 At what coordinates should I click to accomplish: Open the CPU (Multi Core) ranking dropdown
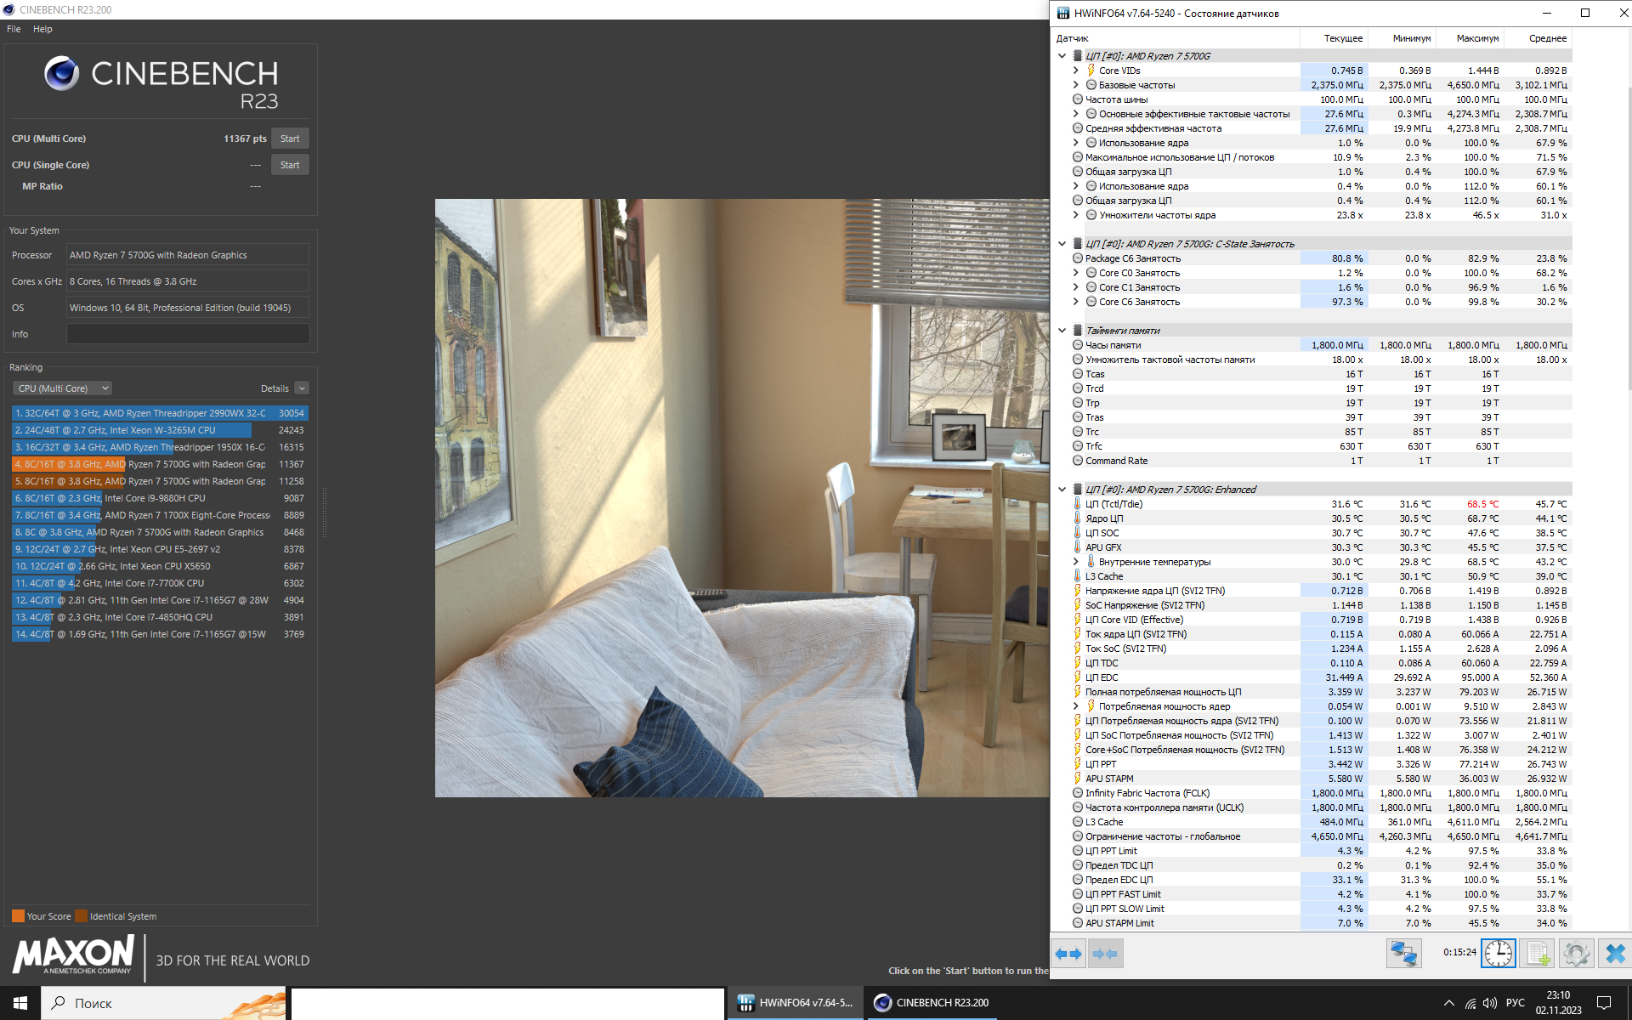[62, 388]
